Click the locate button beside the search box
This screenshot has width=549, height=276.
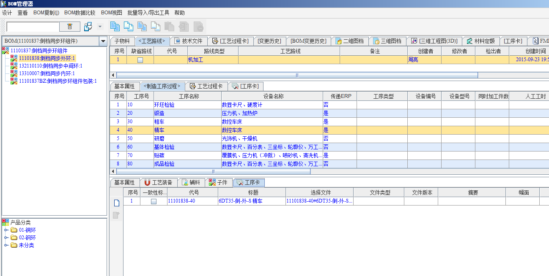70,27
